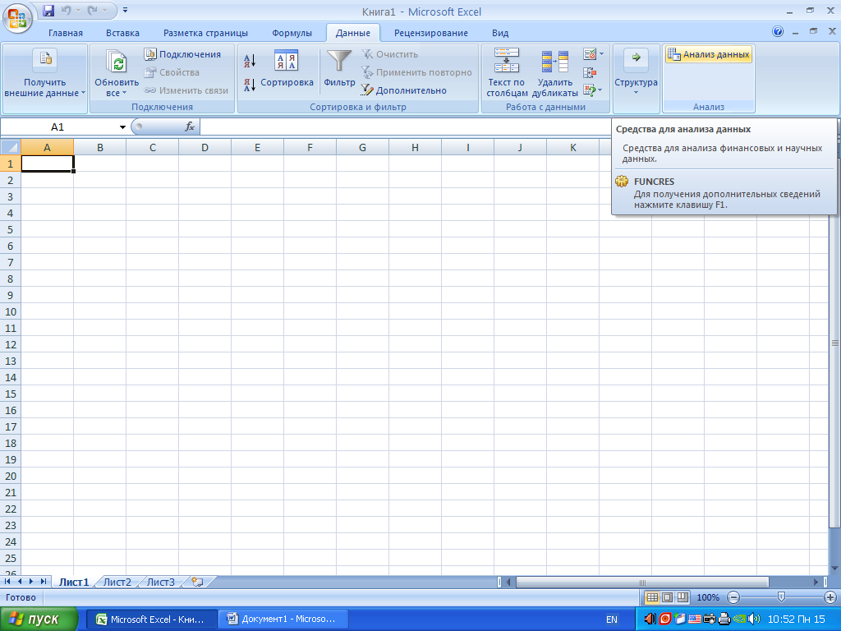Screen dimensions: 841x631
Task: Open what-if analysis dropdown
Action: (600, 90)
